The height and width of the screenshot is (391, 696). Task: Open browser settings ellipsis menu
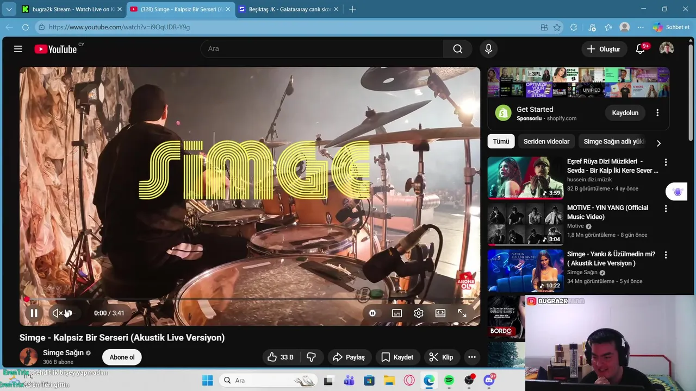click(641, 27)
